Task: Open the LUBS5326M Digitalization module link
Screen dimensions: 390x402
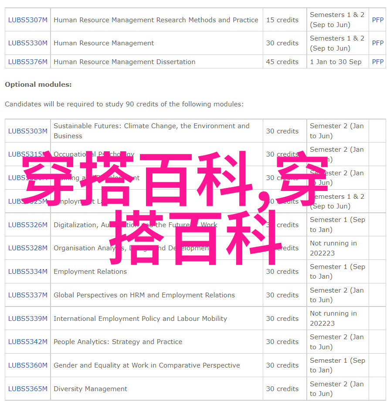Action: point(27,225)
